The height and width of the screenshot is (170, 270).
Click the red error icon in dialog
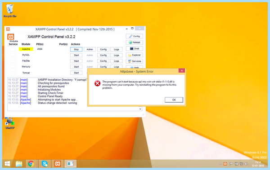click(x=97, y=83)
